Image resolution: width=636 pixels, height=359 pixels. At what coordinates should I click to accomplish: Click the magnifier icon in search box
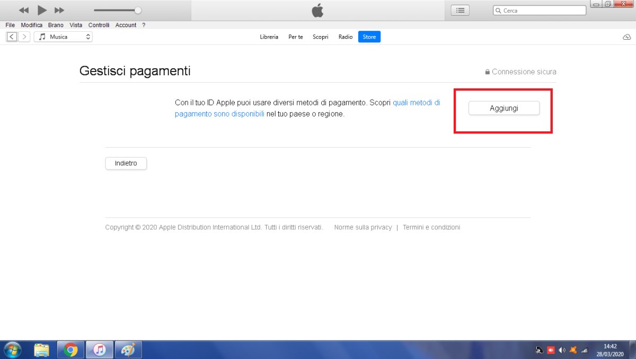(x=498, y=10)
